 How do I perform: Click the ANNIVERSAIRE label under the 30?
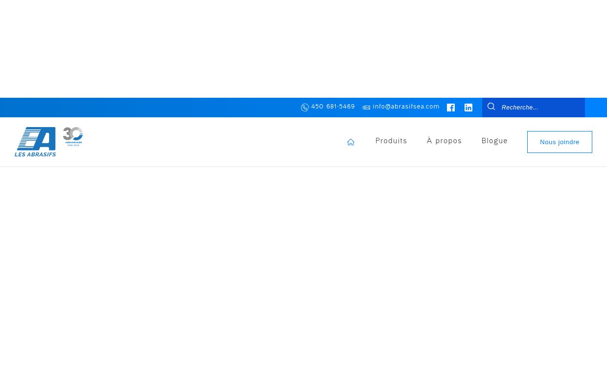[x=73, y=143]
